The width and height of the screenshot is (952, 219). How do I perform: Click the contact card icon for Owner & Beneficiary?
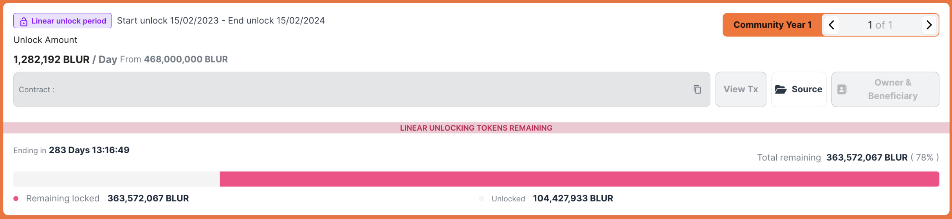[x=842, y=90]
